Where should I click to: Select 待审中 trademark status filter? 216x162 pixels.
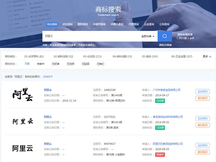pyautogui.click(x=41, y=64)
